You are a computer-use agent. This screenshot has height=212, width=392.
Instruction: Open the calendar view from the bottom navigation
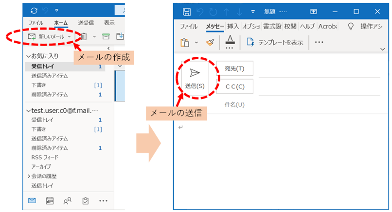click(x=50, y=200)
